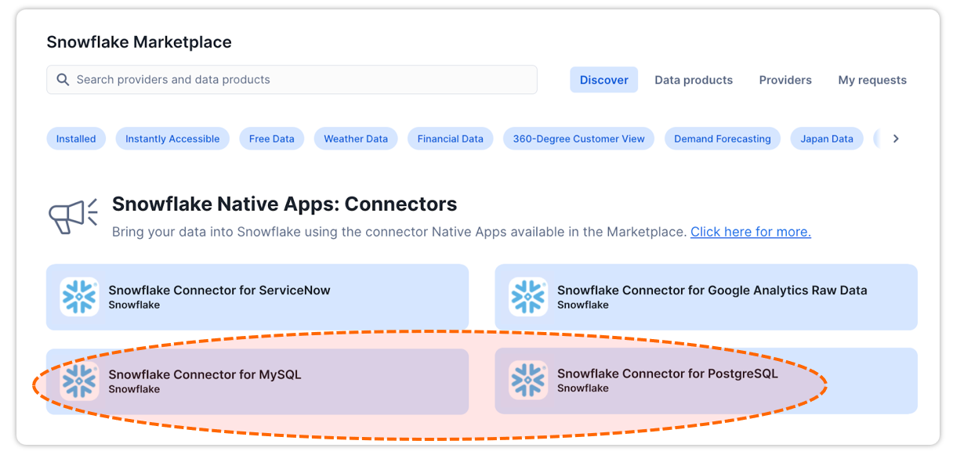Open Snowflake Connector for ServiceNow title

coord(219,291)
